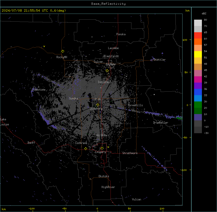The width and height of the screenshot is (217, 212).
Task: Click the Vulcan label
Action: (136, 199)
